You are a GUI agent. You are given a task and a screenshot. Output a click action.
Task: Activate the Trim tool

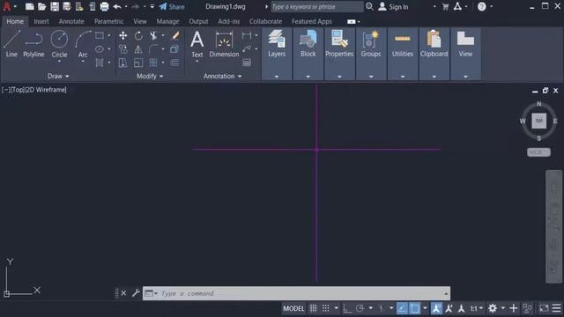coord(153,35)
